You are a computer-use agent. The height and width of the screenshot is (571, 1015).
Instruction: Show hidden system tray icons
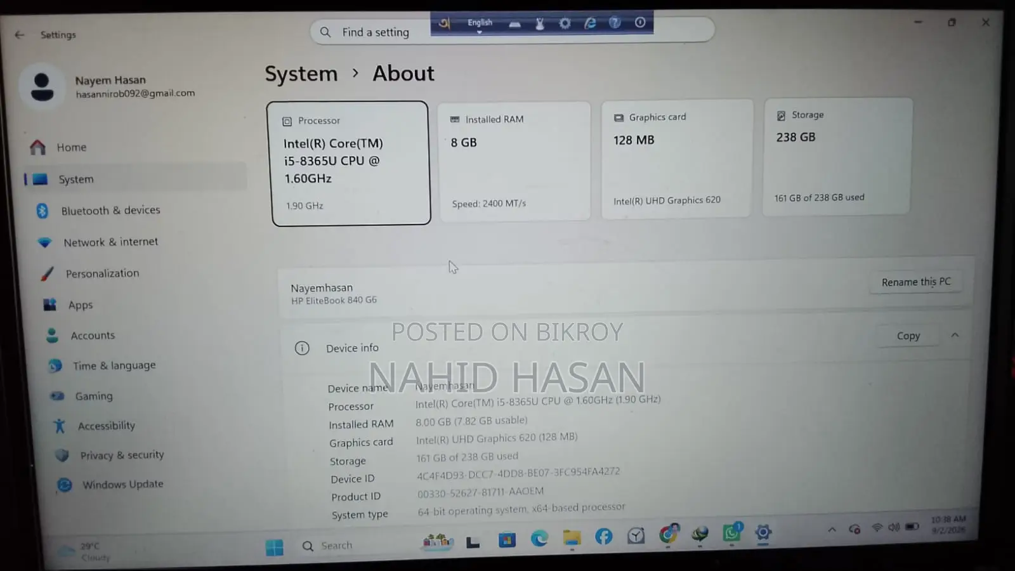click(x=832, y=530)
